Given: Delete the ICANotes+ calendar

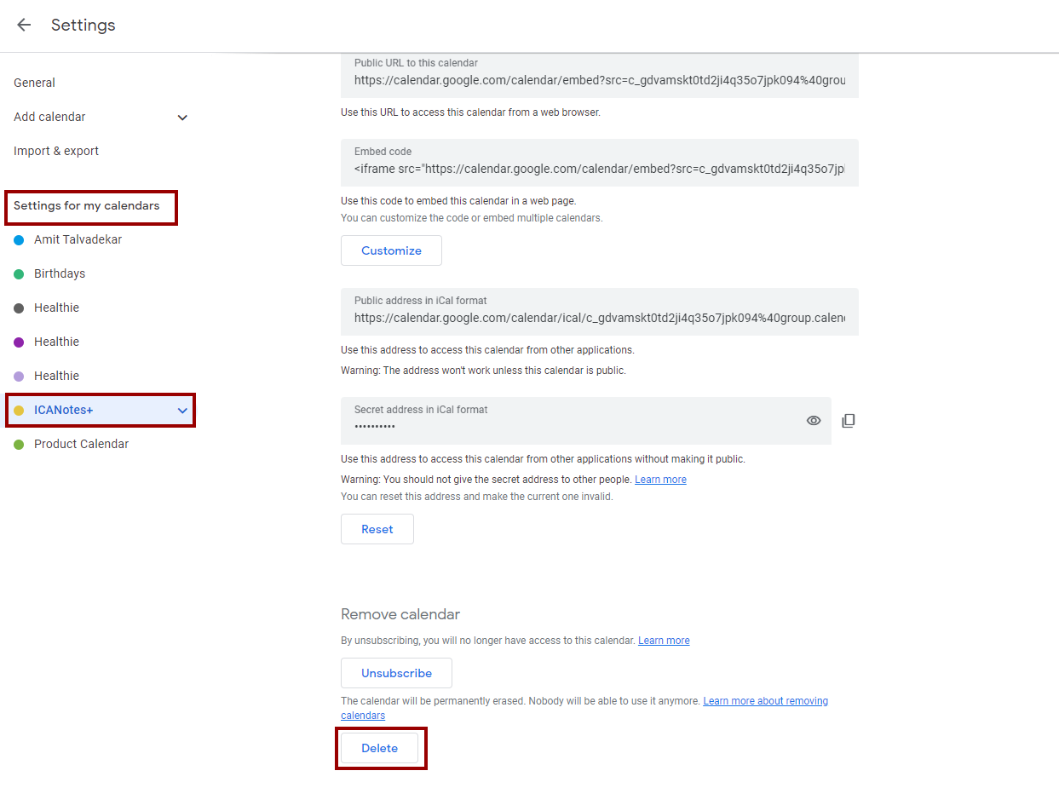Looking at the screenshot, I should (x=379, y=748).
